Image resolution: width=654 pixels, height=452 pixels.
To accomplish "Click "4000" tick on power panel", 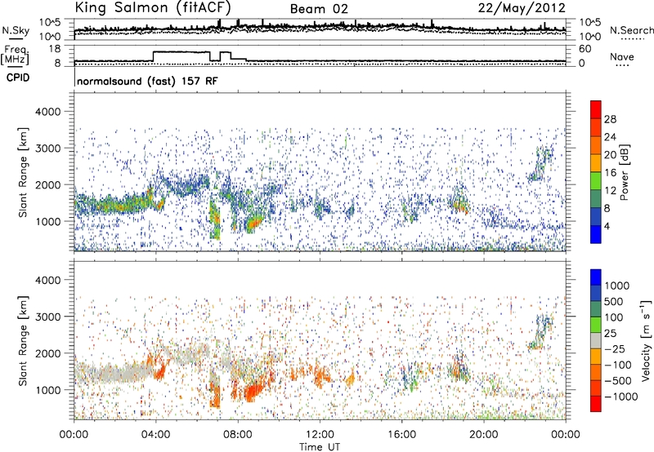I will point(47,112).
